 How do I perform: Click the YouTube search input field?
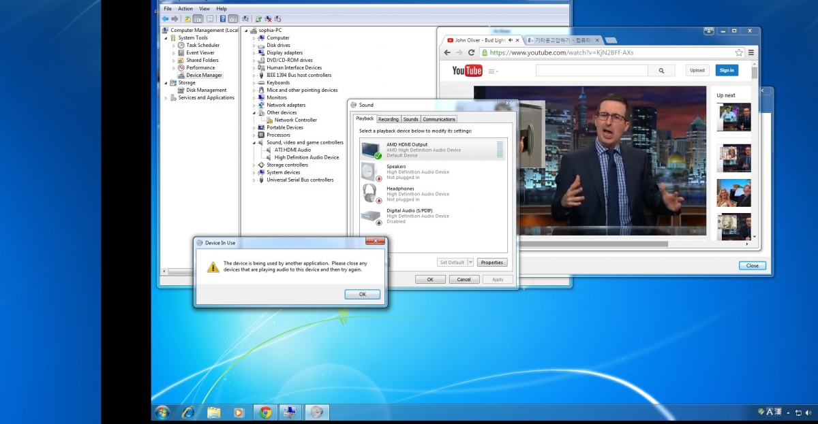pos(591,70)
